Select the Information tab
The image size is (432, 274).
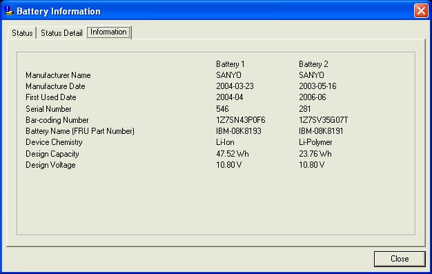coord(108,32)
